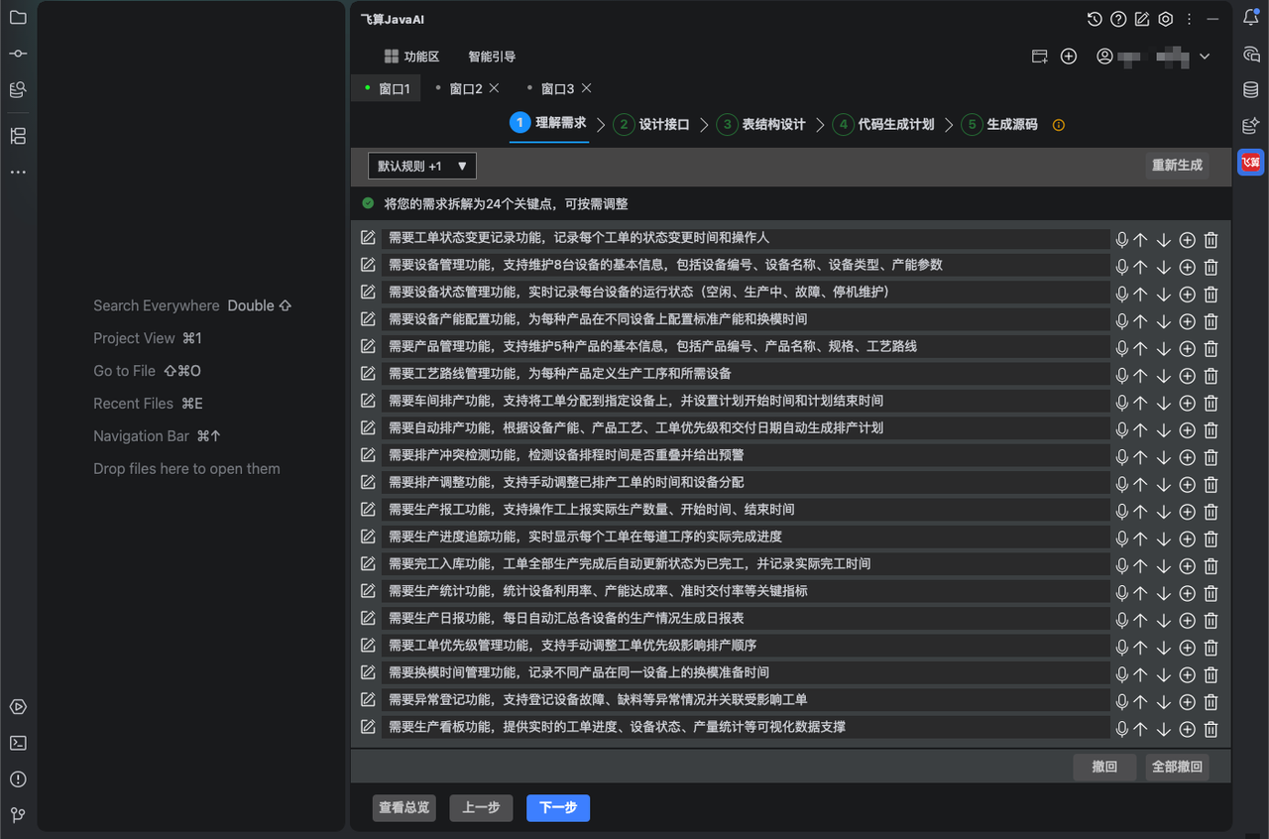The height and width of the screenshot is (839, 1269).
Task: Move up the 需要异常登记功能 row
Action: pos(1140,701)
